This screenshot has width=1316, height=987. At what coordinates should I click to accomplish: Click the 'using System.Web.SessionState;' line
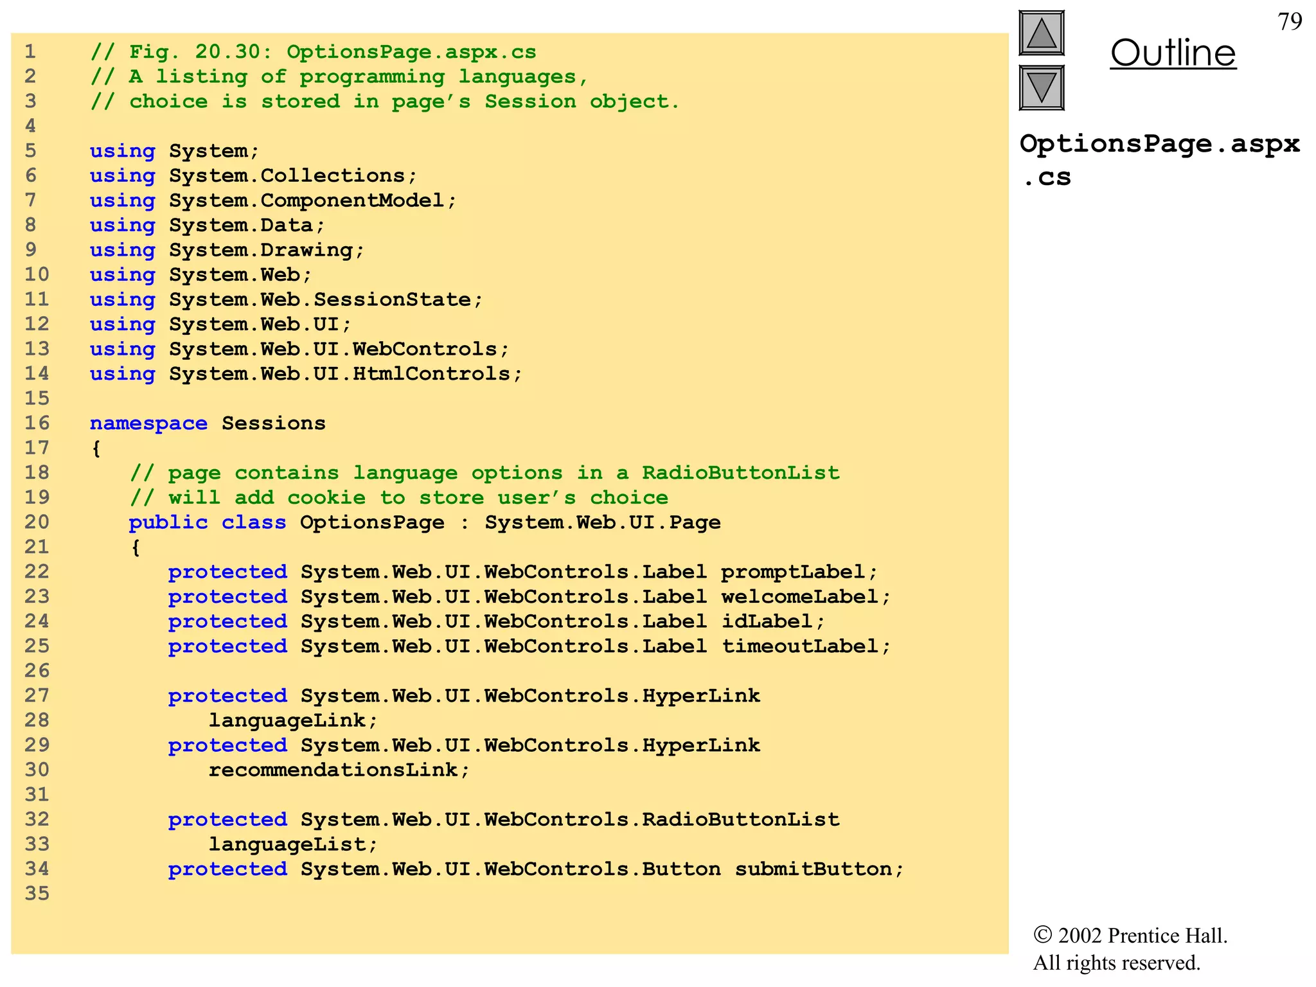coord(286,299)
